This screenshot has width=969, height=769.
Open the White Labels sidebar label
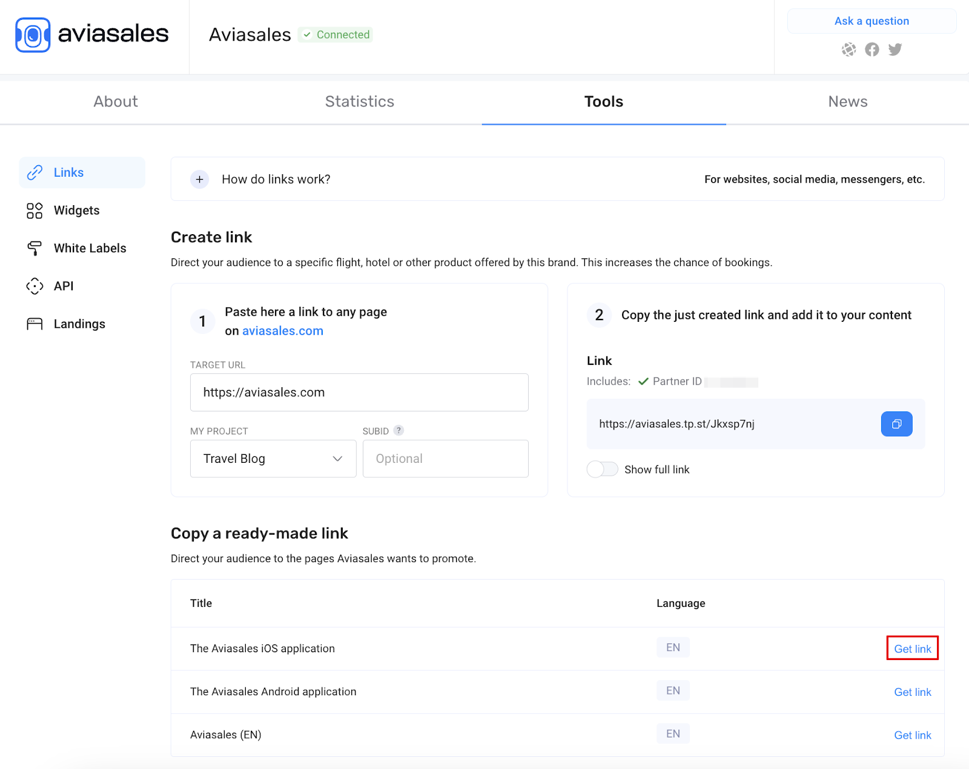(90, 248)
